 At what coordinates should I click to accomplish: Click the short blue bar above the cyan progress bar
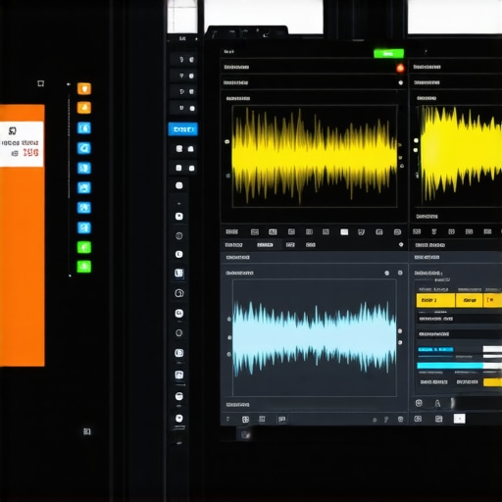point(435,350)
